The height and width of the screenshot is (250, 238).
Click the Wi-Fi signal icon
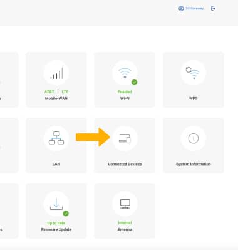coord(125,72)
